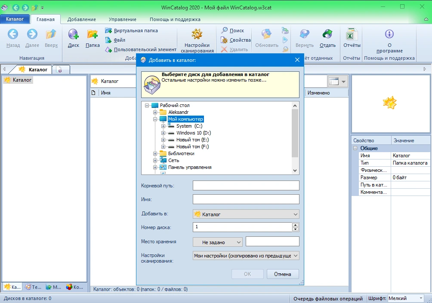The width and height of the screenshot is (432, 303).
Task: Choose Пользовательский элемент in the ribbon
Action: click(x=141, y=49)
